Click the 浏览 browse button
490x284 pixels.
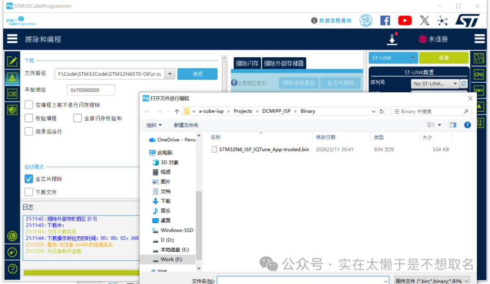197,74
